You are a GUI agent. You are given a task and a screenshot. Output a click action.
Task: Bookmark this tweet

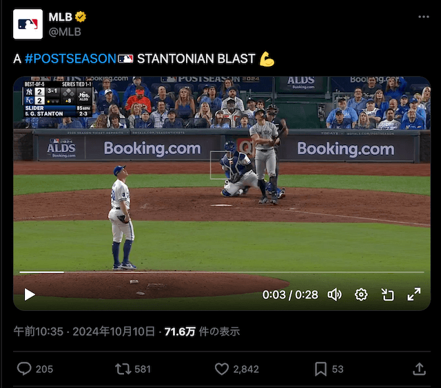320,369
